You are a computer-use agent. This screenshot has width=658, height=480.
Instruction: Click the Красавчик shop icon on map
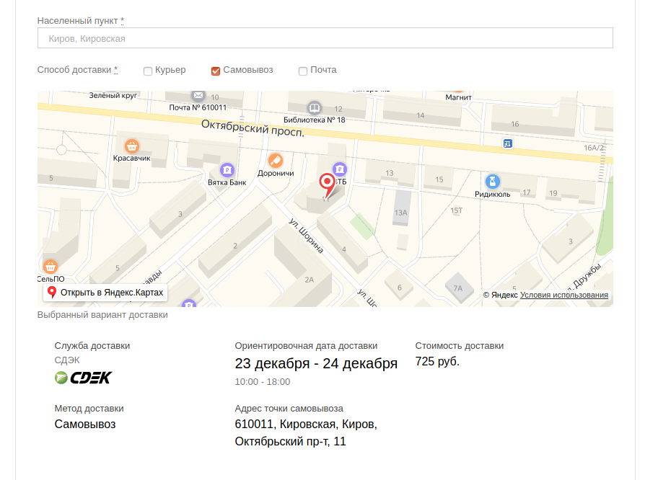tap(131, 146)
